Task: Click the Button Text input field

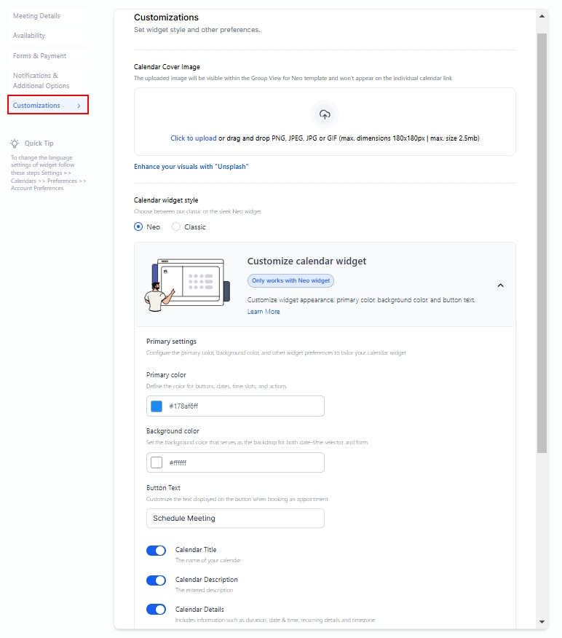Action: pyautogui.click(x=235, y=519)
